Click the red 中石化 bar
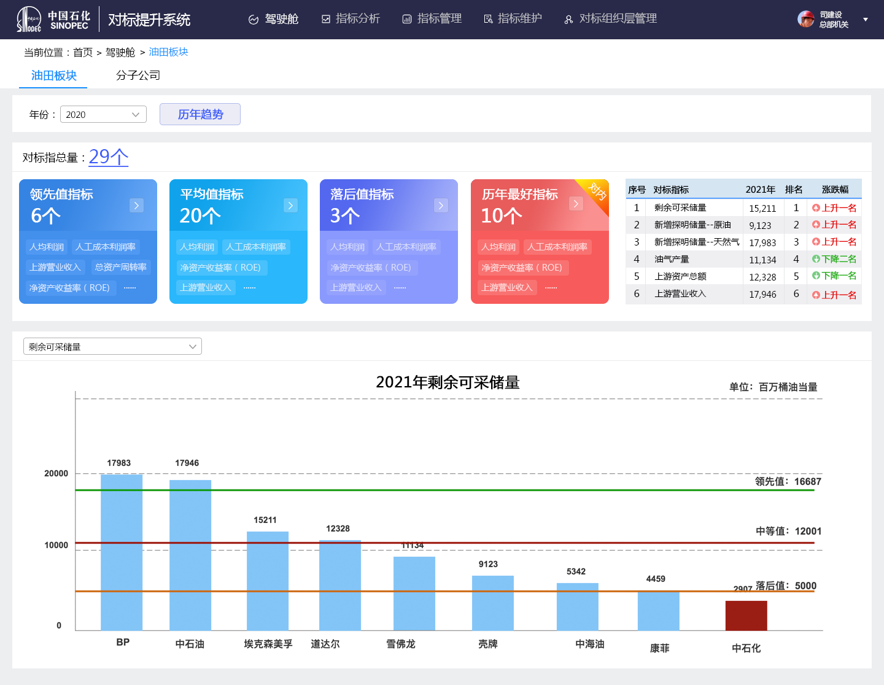 click(746, 616)
